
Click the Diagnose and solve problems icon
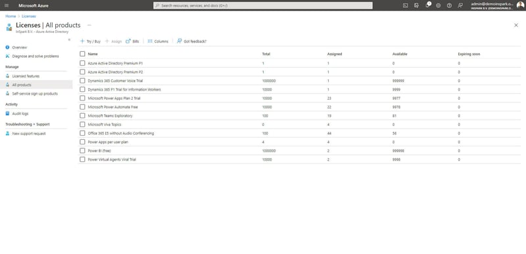click(7, 56)
